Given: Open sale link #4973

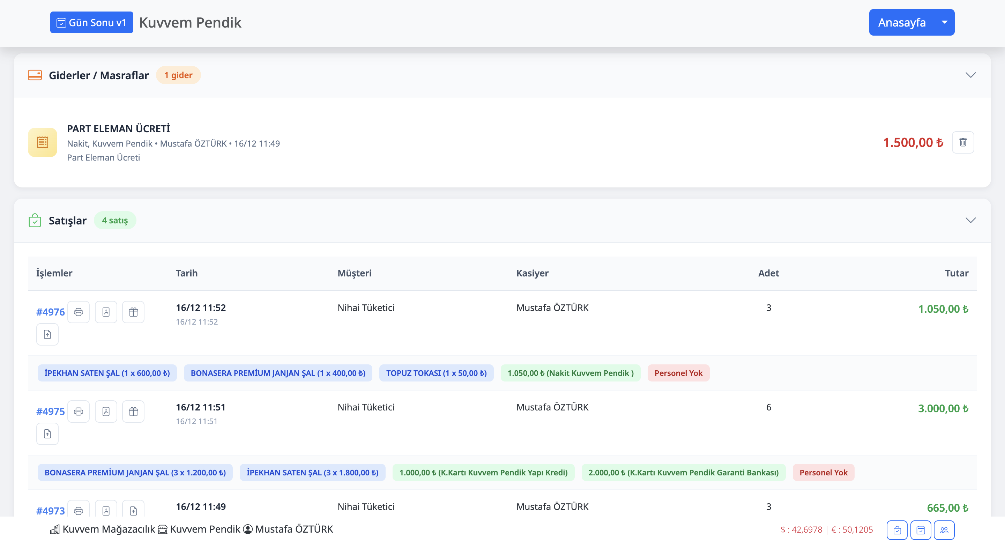Looking at the screenshot, I should 50,511.
